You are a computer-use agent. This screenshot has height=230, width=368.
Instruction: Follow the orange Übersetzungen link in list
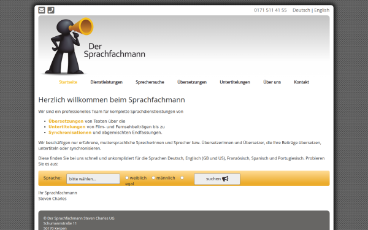pos(66,121)
